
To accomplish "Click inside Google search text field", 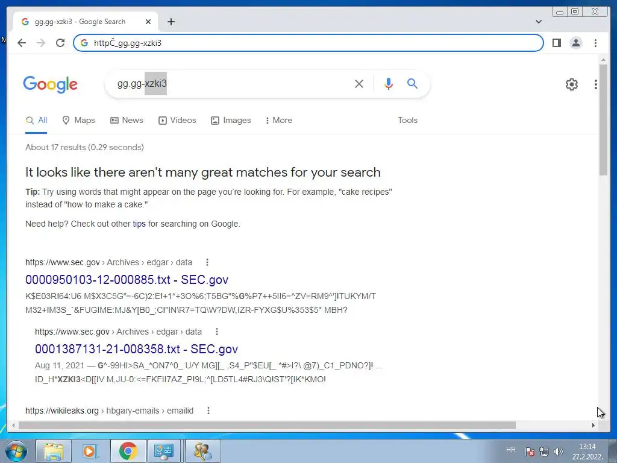I will pos(232,83).
